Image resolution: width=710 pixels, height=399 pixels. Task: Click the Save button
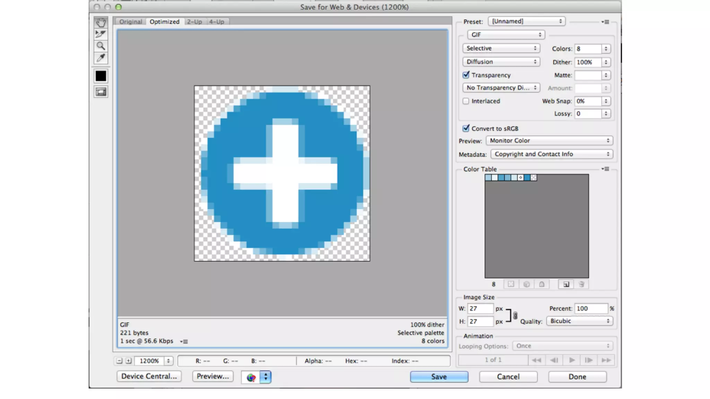(439, 377)
